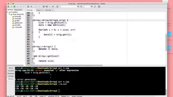Image resolution: width=173 pixels, height=97 pixels.
Task: Fold the copy constructor at line 32
Action: (x=32, y=20)
